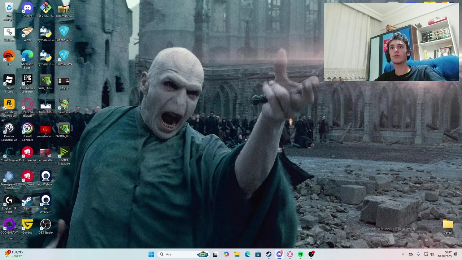Screen dimensions: 462x260
Task: Select the Discord desktop shortcut
Action: click(x=27, y=10)
